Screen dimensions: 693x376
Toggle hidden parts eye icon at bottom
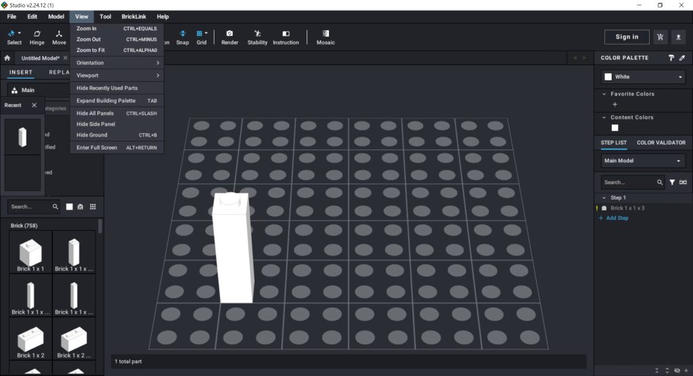(x=677, y=371)
